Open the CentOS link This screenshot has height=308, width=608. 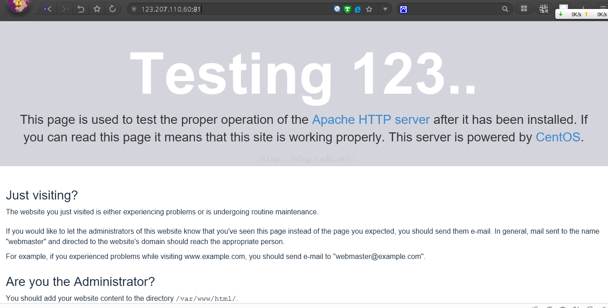point(558,137)
